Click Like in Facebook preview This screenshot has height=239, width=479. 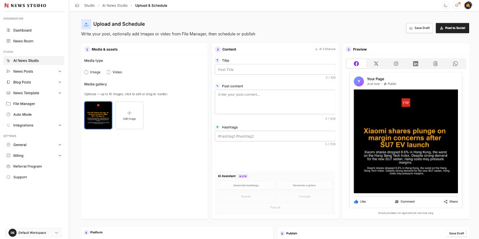tap(360, 202)
